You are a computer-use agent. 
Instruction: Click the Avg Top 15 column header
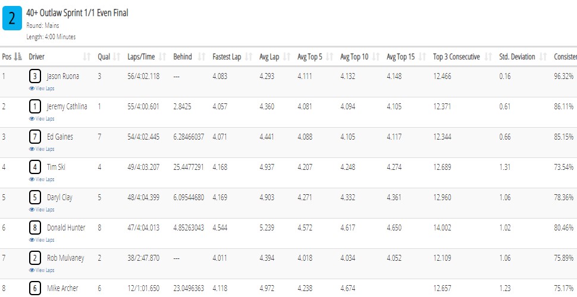tap(400, 57)
